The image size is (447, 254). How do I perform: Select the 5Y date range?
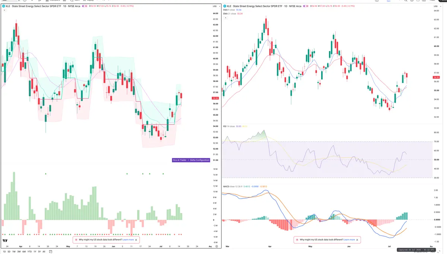click(x=39, y=252)
